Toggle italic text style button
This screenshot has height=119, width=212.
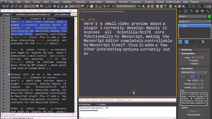(x=183, y=76)
